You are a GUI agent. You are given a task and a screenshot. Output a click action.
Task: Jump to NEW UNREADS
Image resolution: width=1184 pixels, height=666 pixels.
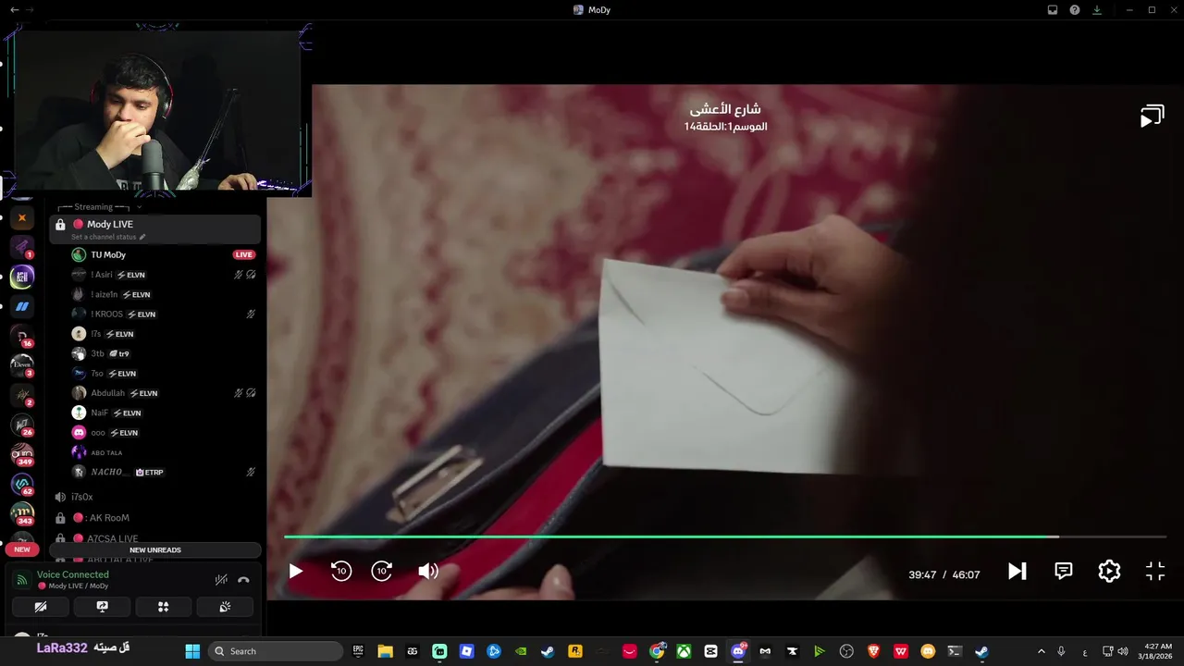pos(155,550)
